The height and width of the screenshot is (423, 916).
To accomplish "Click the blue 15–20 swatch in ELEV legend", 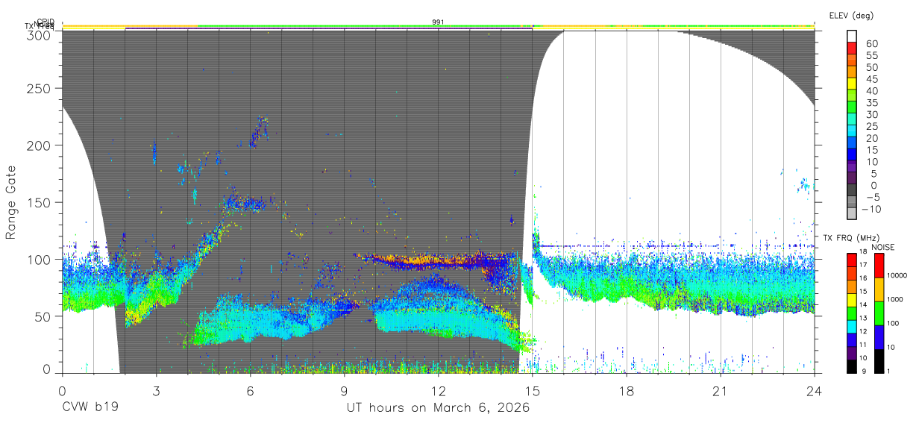I will tap(853, 143).
